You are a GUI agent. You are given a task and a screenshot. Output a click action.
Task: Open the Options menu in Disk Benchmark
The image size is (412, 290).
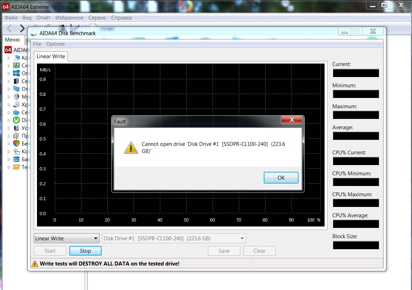click(55, 44)
